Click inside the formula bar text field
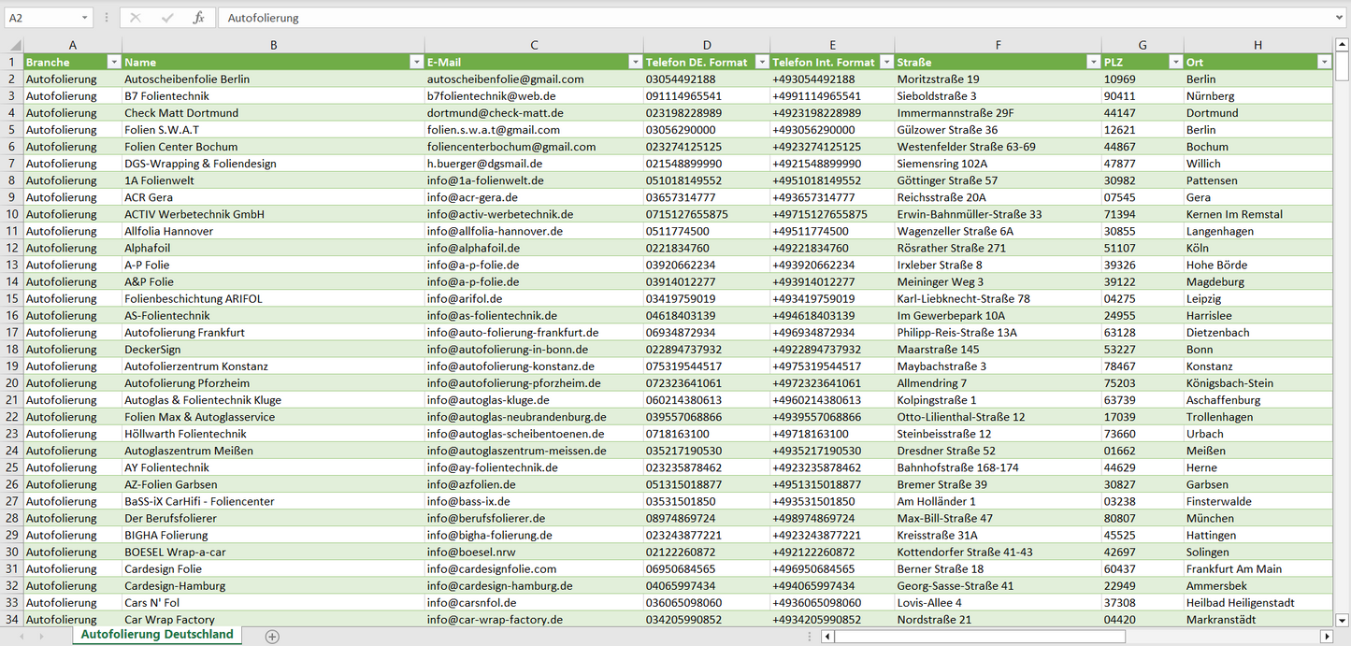 pos(748,18)
